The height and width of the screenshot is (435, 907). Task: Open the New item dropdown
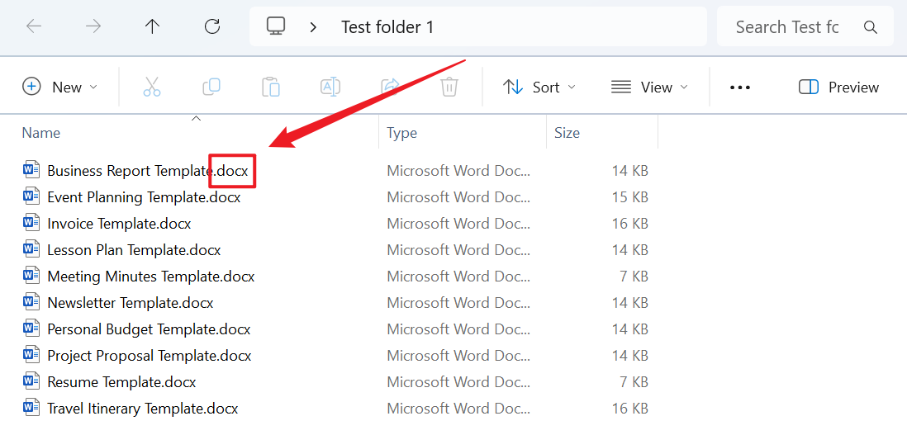[x=59, y=87]
